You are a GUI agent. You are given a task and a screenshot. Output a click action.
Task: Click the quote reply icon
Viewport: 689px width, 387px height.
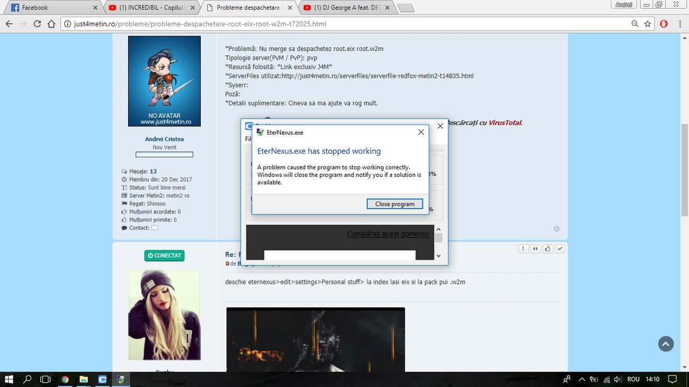pyautogui.click(x=536, y=248)
